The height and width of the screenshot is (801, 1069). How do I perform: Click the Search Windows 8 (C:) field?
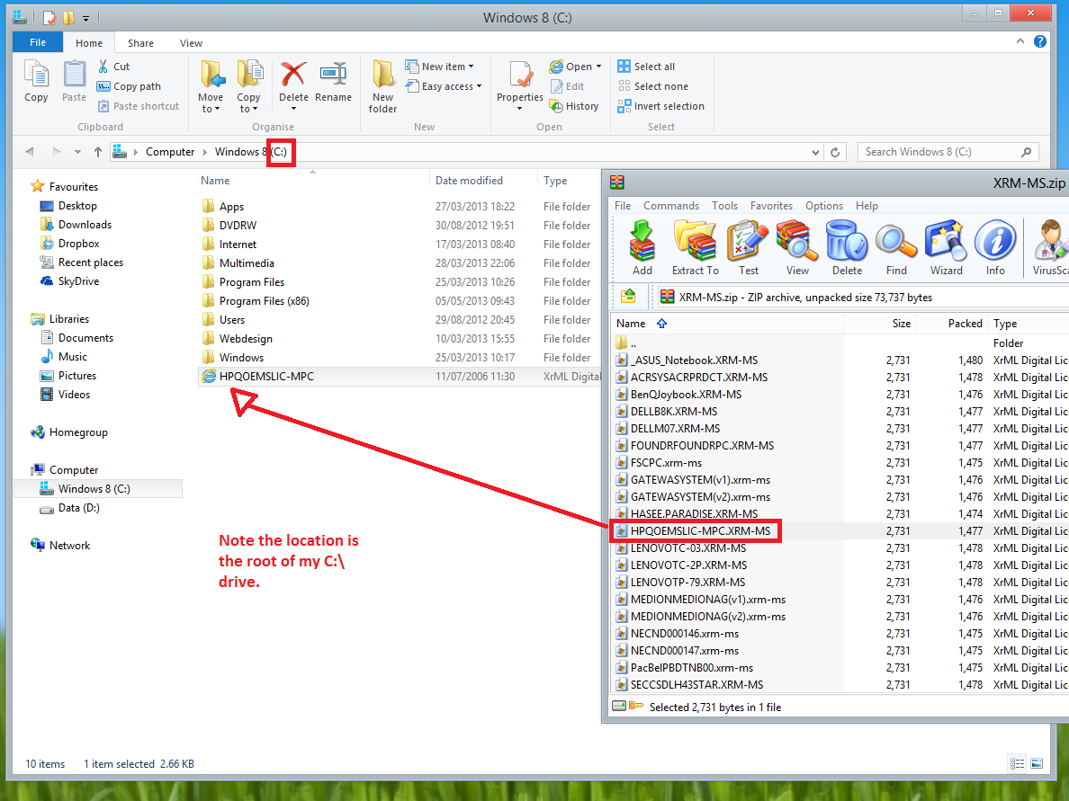pos(939,152)
